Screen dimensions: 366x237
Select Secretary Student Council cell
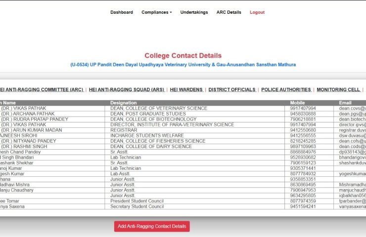pos(195,206)
